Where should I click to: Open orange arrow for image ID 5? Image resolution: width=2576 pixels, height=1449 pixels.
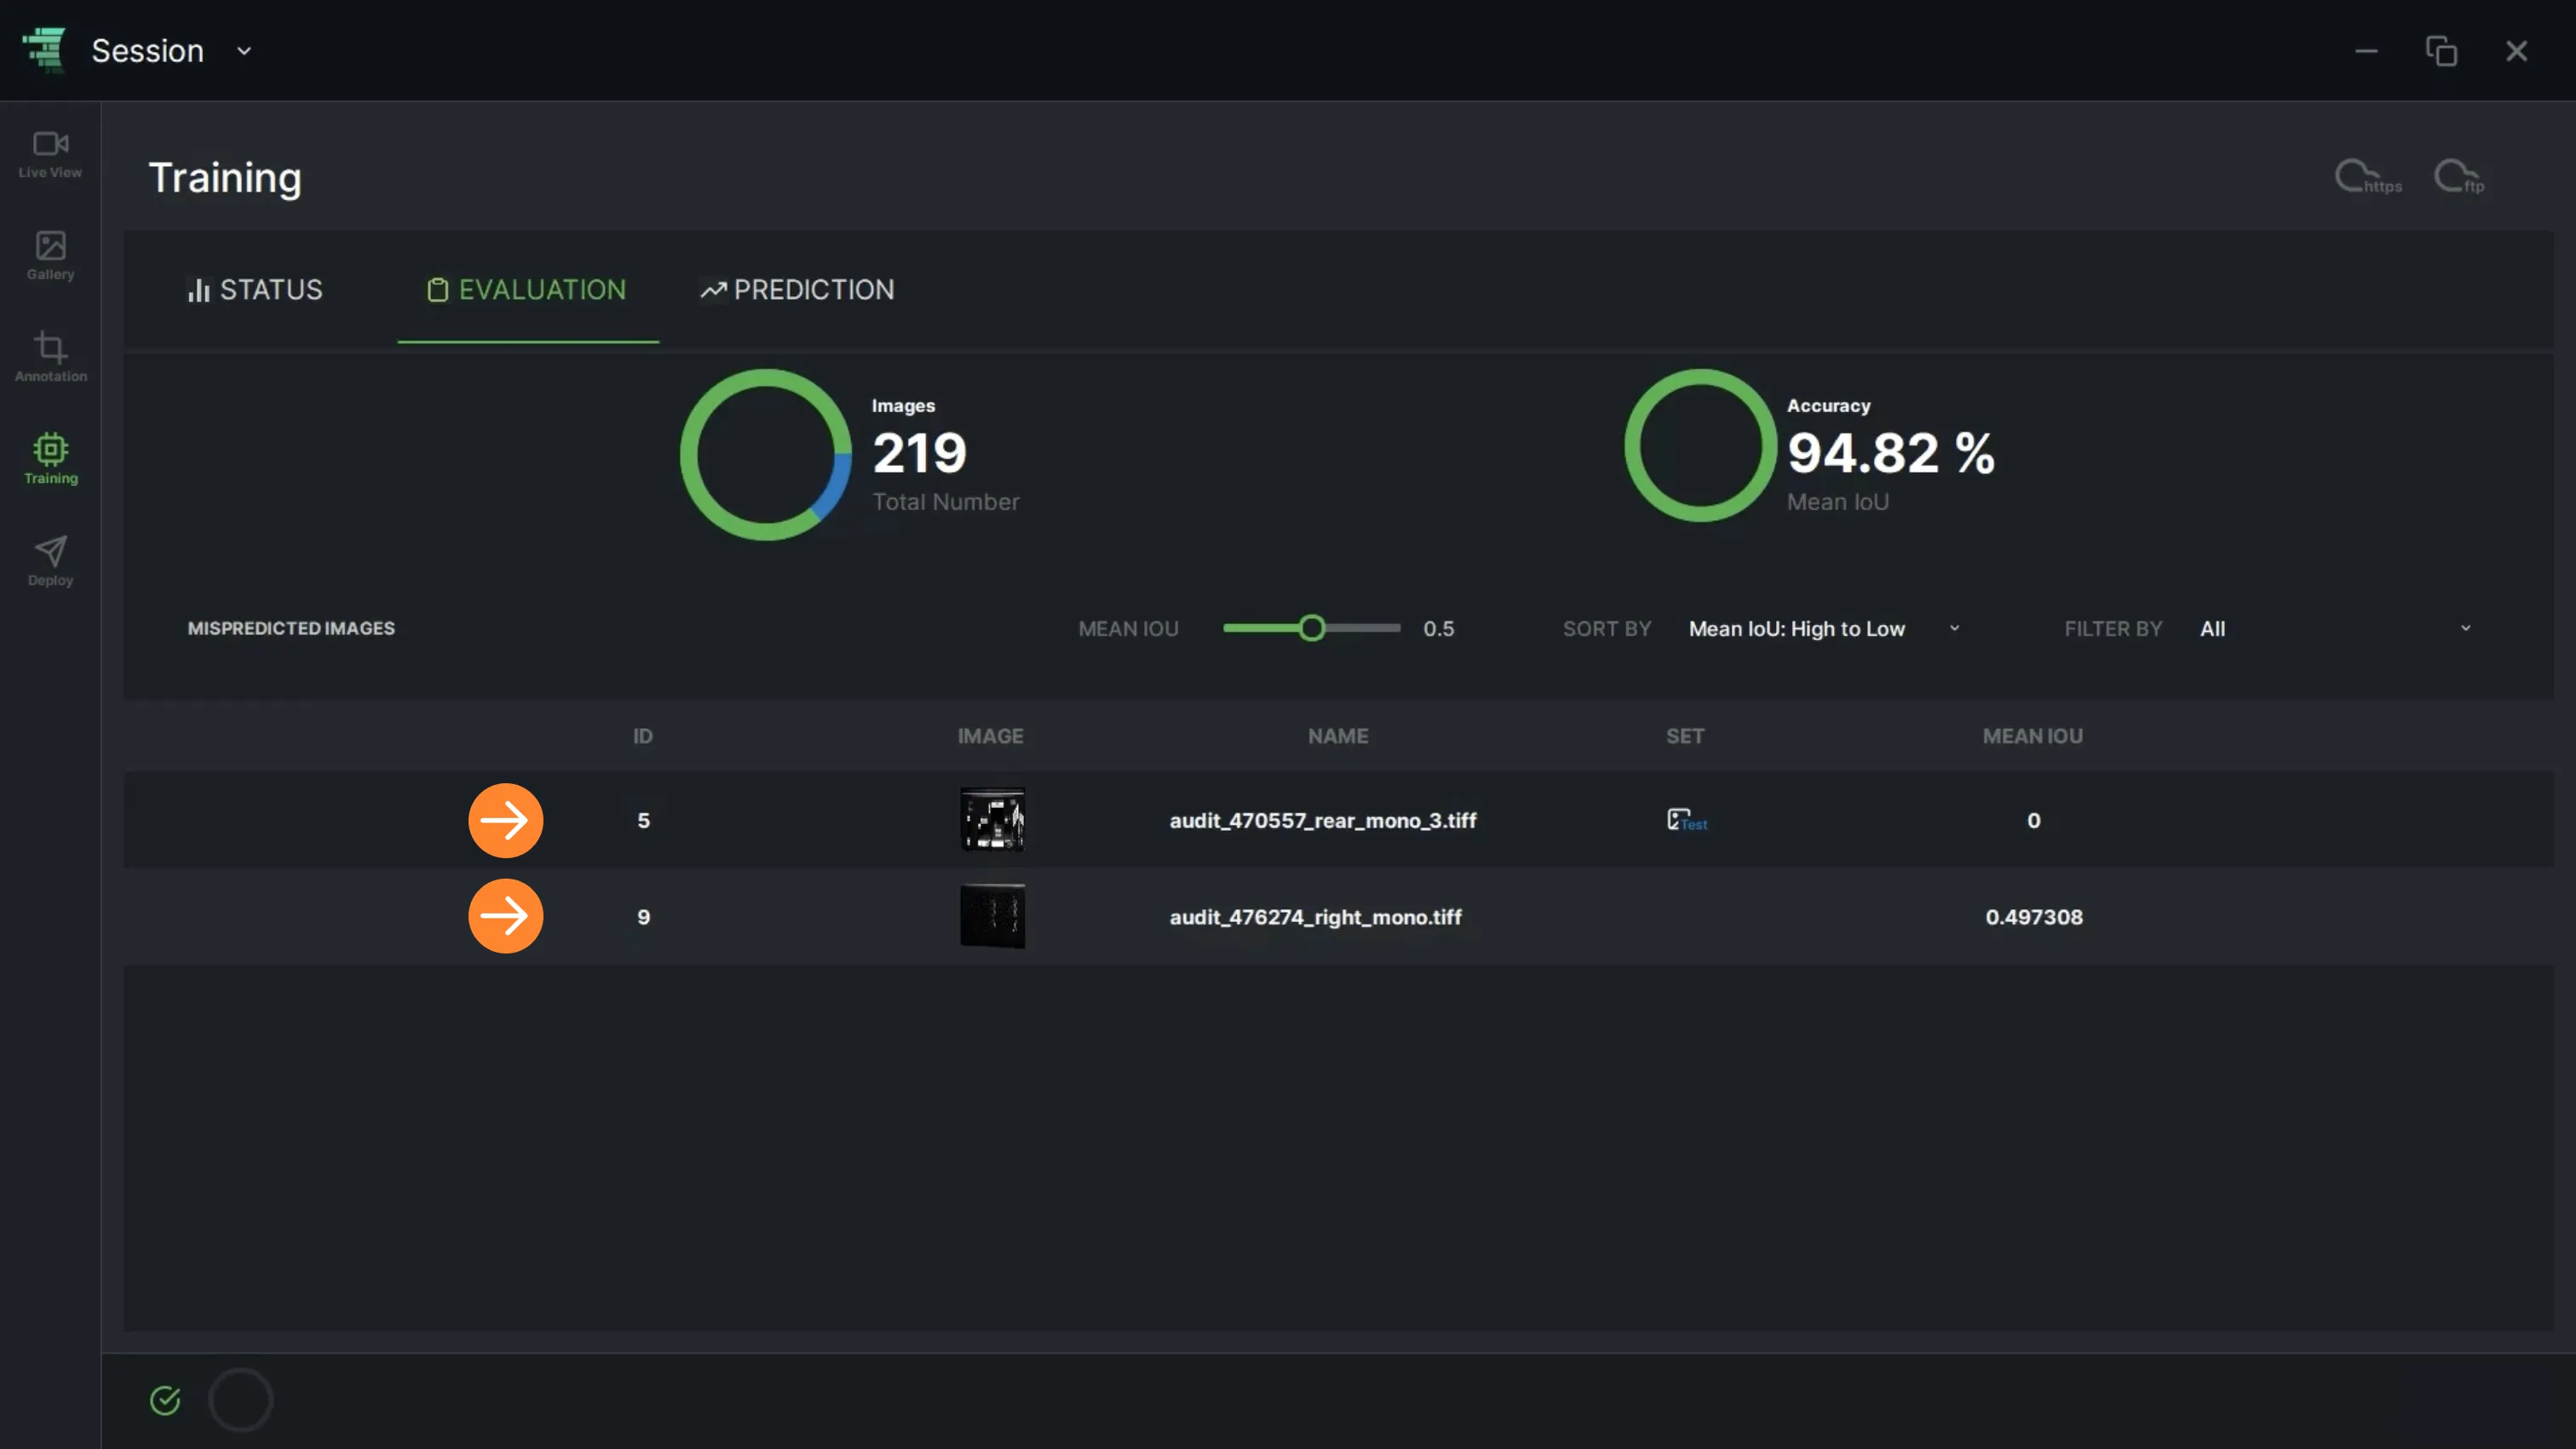click(x=506, y=821)
